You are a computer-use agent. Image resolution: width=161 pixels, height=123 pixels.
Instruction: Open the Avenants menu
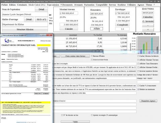pyautogui.click(x=78, y=5)
